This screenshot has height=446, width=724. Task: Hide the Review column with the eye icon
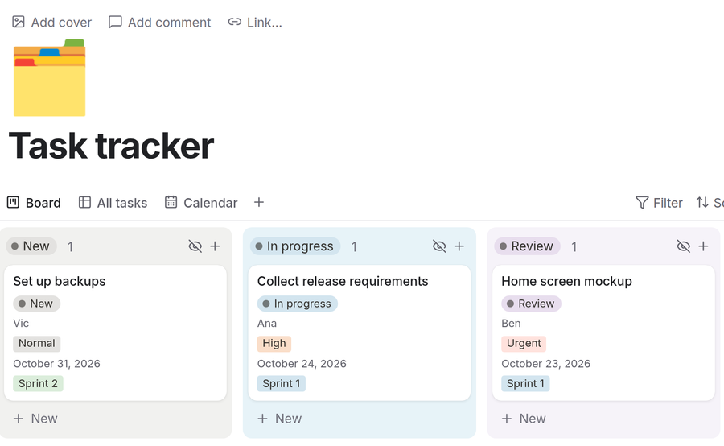(683, 246)
